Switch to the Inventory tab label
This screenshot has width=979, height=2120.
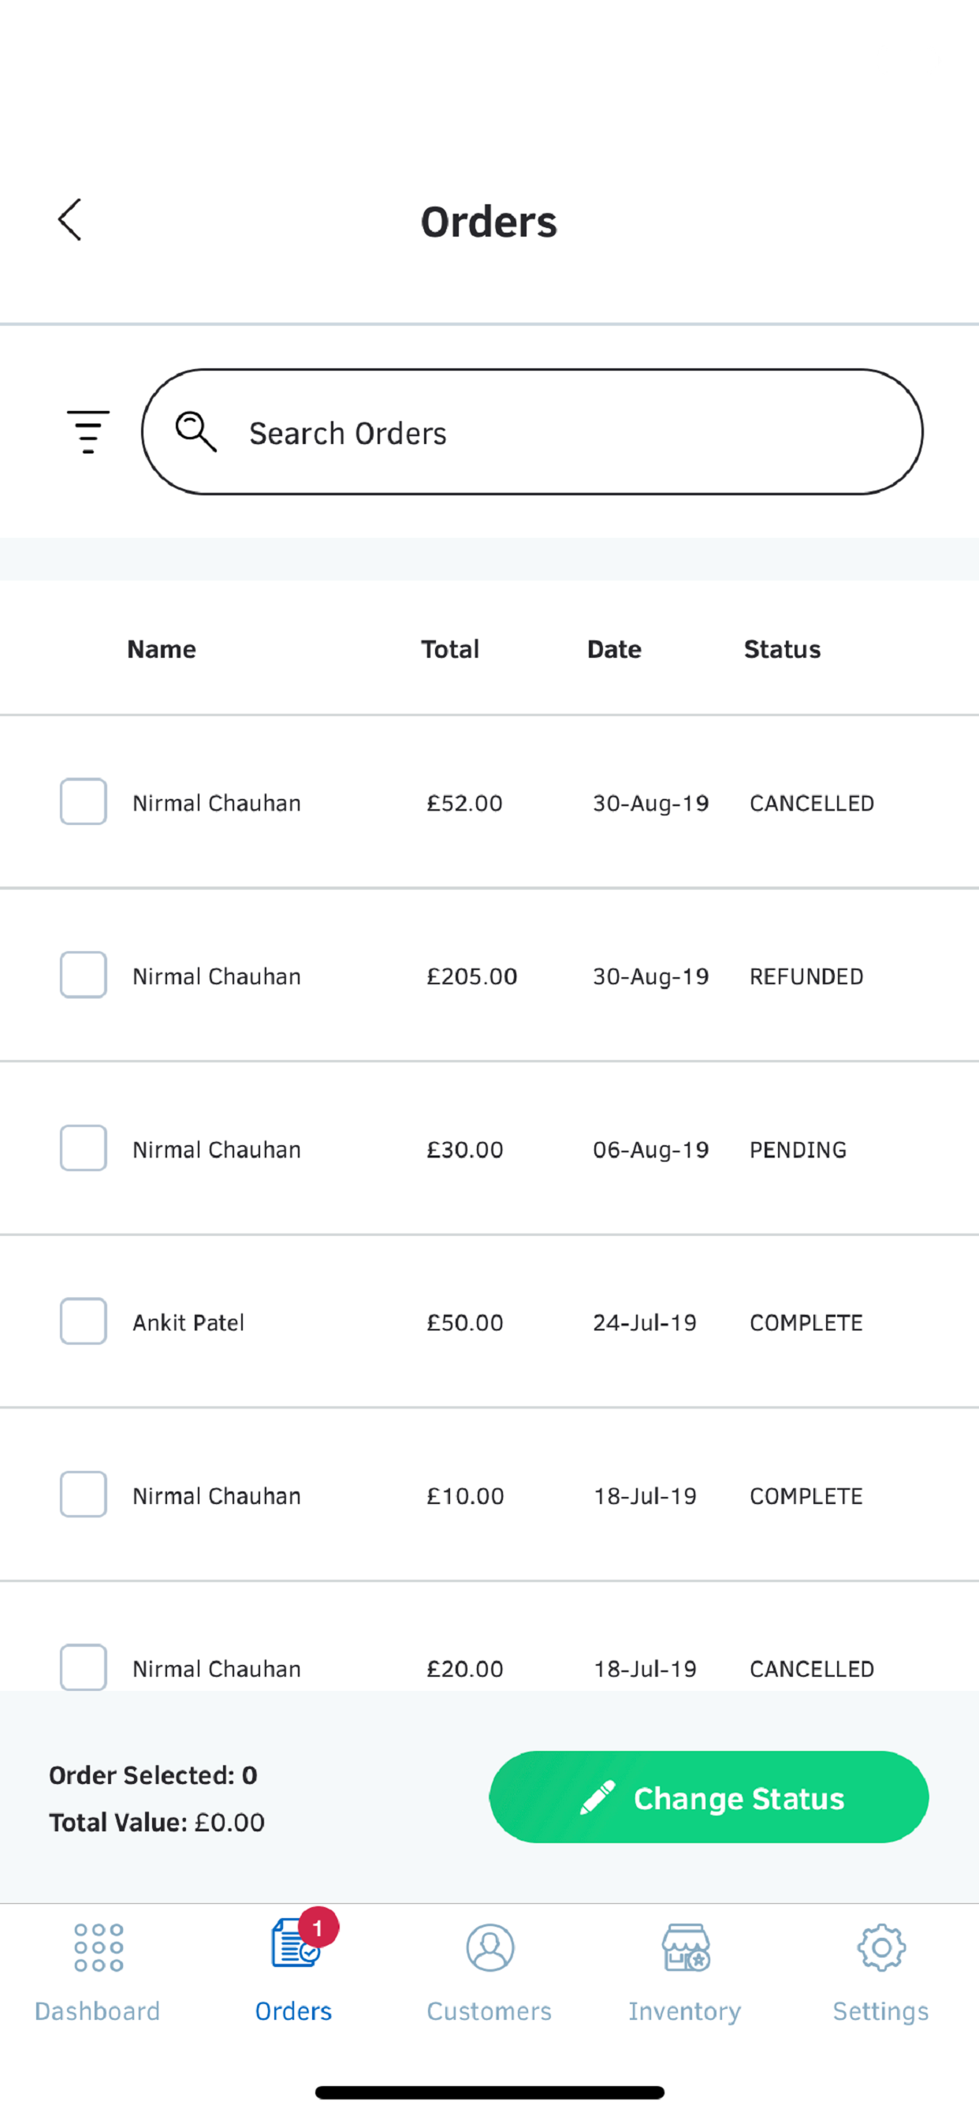point(685,2011)
